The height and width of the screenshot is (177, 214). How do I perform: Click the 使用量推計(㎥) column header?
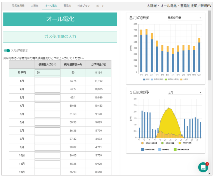(73, 65)
